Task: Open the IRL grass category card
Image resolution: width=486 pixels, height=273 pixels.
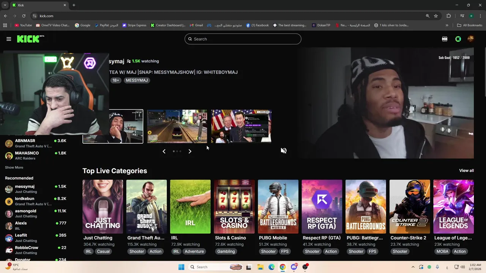Action: (190, 207)
